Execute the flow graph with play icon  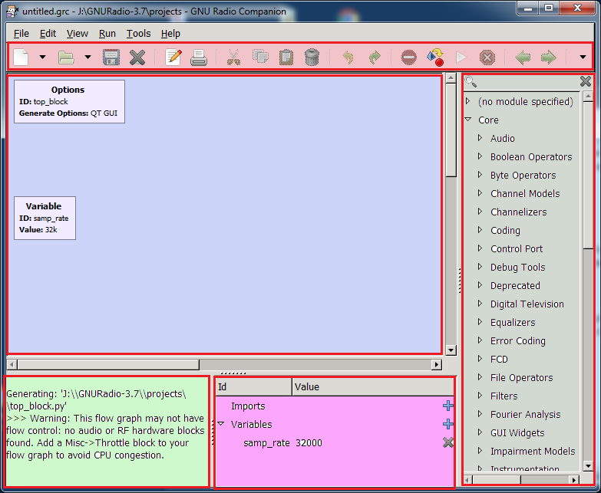(461, 58)
